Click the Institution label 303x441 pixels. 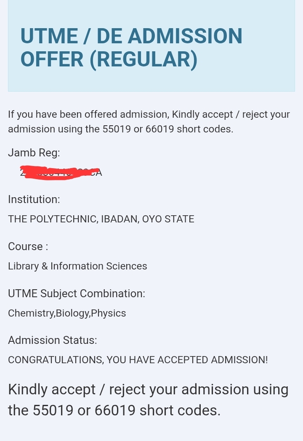tap(34, 199)
